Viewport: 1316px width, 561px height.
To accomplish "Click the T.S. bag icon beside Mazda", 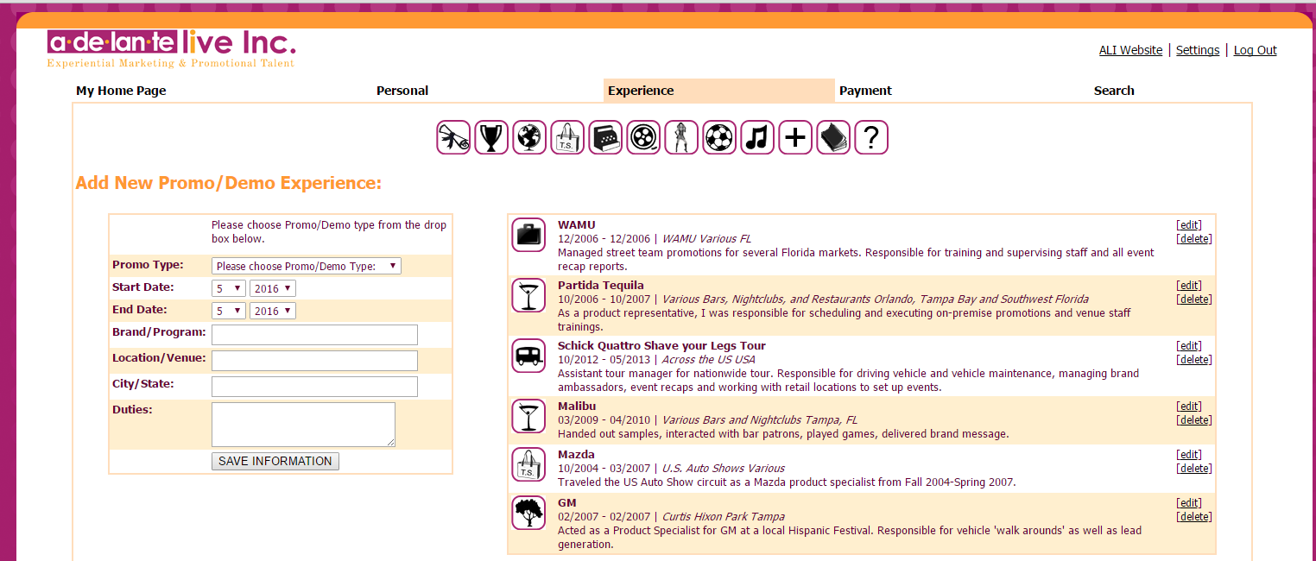I will (x=528, y=464).
